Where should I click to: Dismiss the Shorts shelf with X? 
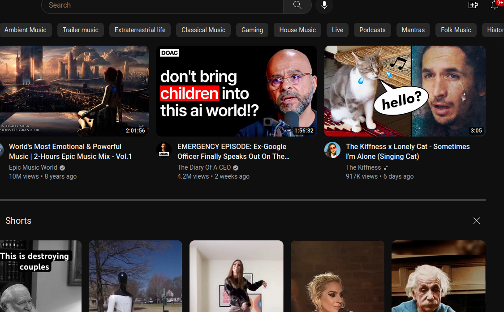pos(477,221)
